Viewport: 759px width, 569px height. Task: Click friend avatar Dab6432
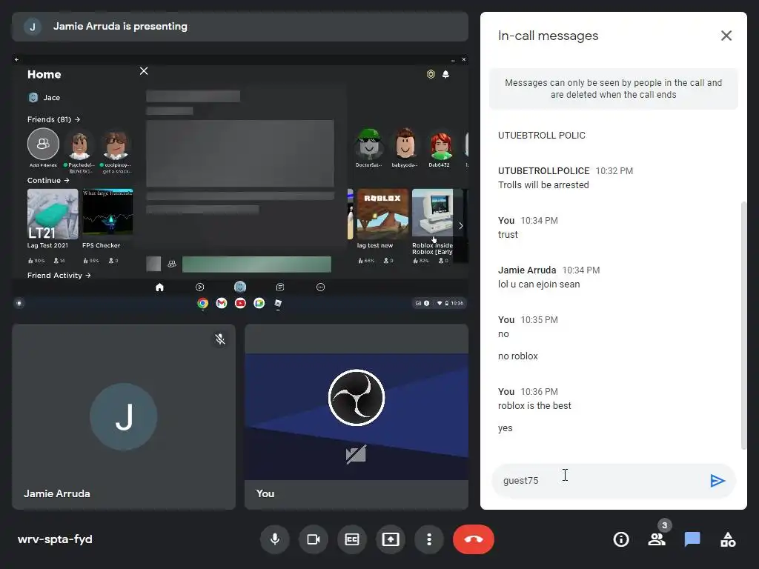(x=440, y=144)
